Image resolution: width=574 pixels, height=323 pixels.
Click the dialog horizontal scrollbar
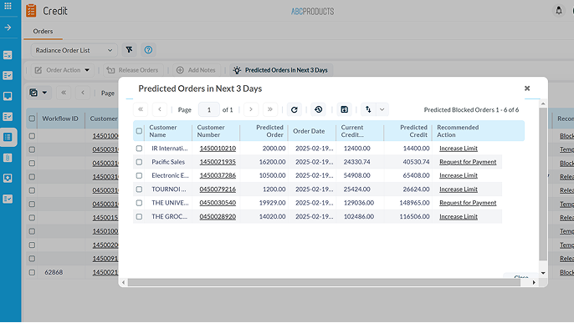(324, 282)
